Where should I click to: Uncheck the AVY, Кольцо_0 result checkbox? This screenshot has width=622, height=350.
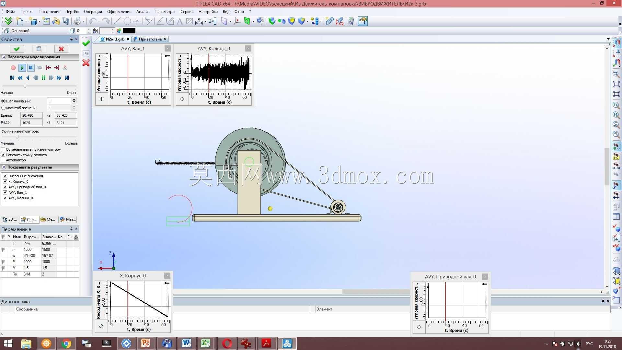(x=5, y=198)
